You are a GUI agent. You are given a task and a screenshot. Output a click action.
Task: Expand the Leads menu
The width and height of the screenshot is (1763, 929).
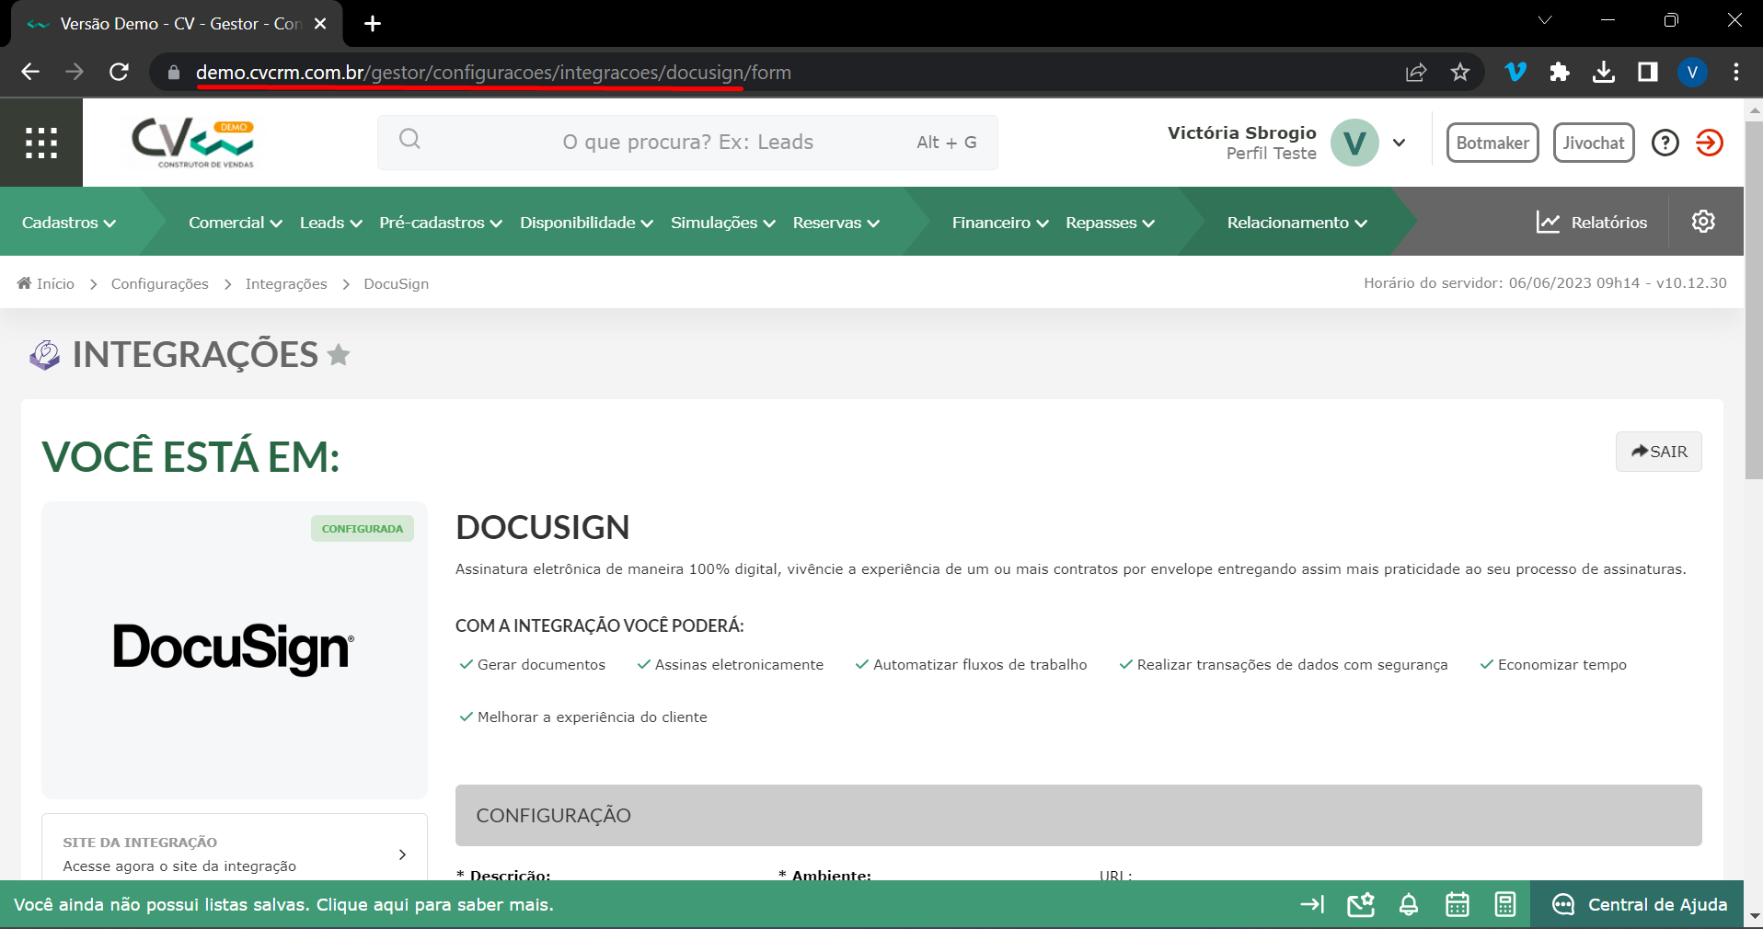(331, 223)
